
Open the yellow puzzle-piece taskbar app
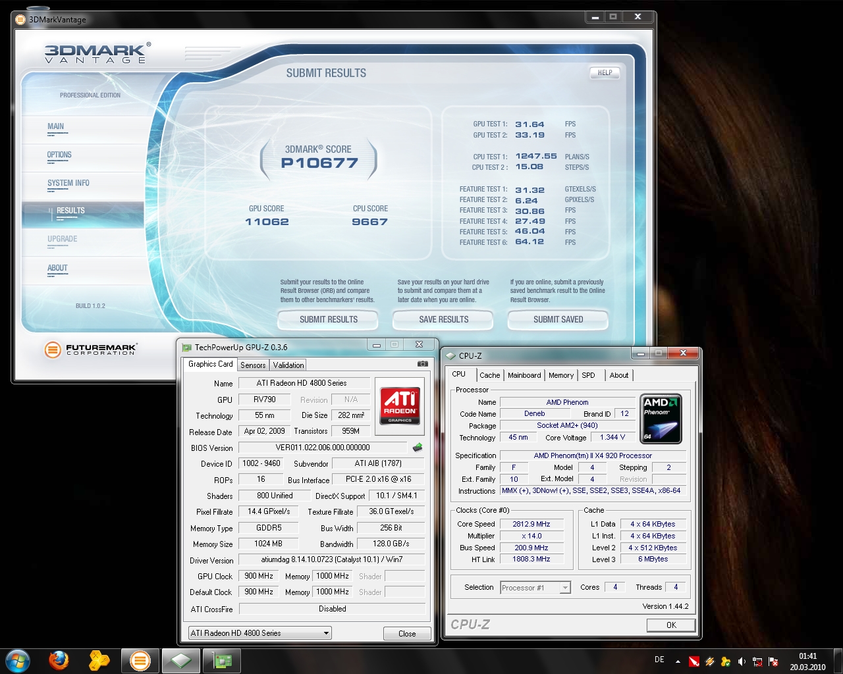coord(99,660)
